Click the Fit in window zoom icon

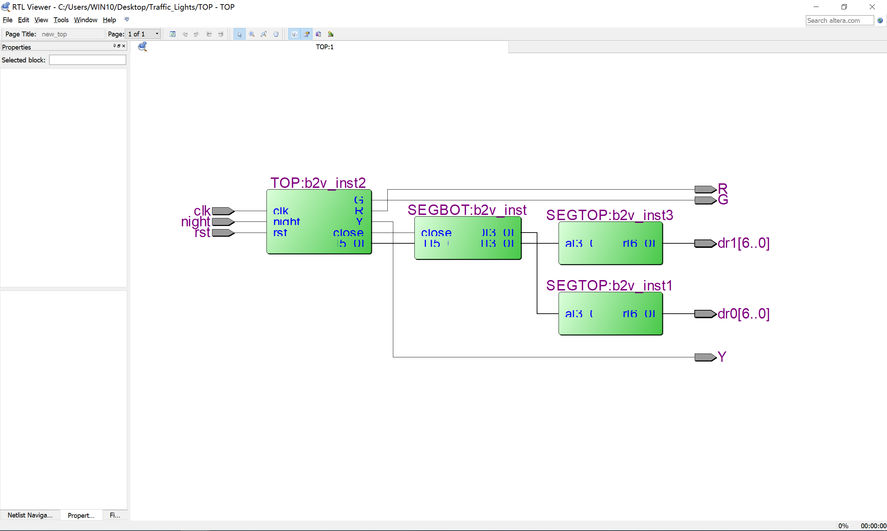point(264,34)
